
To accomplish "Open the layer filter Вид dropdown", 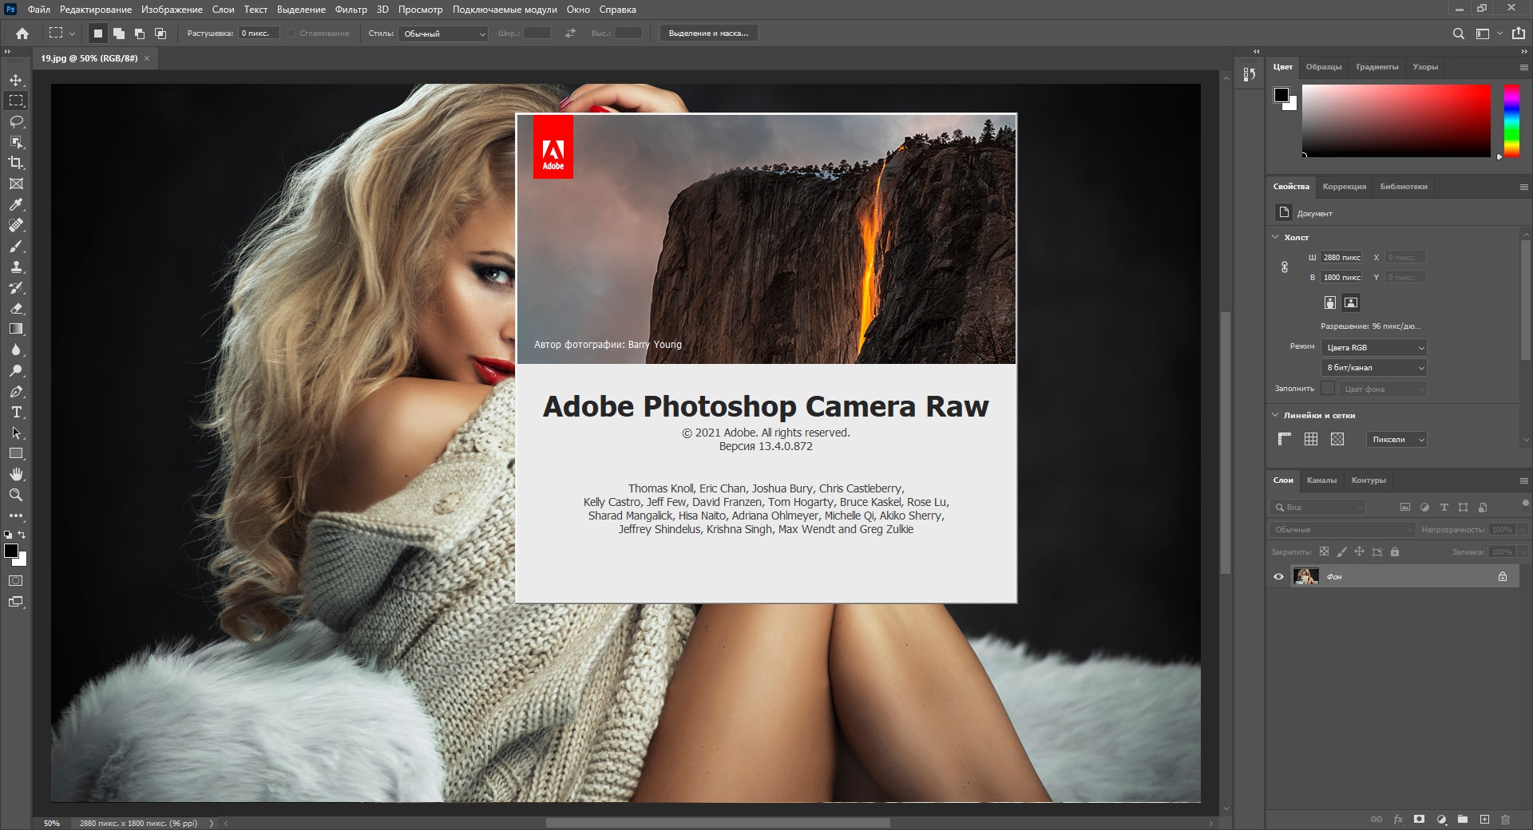I will coord(1317,507).
